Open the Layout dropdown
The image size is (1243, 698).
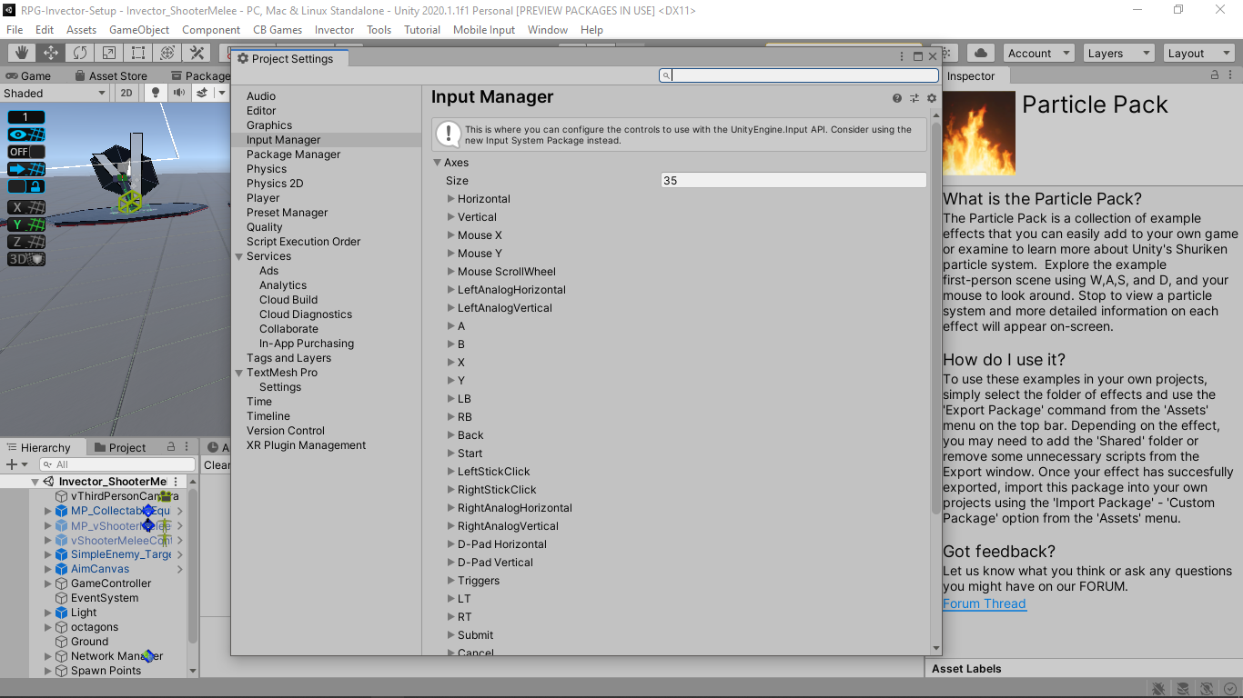1198,54
